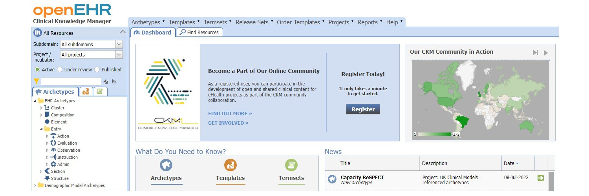This screenshot has width=589, height=196.
Task: Expand the Evaluation tree node
Action: [48, 143]
